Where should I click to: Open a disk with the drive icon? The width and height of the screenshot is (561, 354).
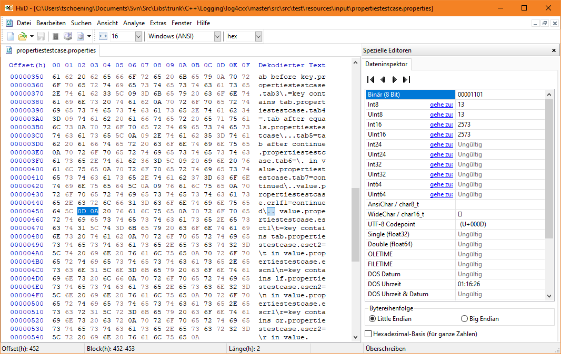pyautogui.click(x=67, y=36)
